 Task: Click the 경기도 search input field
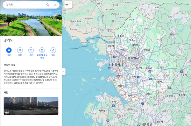point(25,5)
